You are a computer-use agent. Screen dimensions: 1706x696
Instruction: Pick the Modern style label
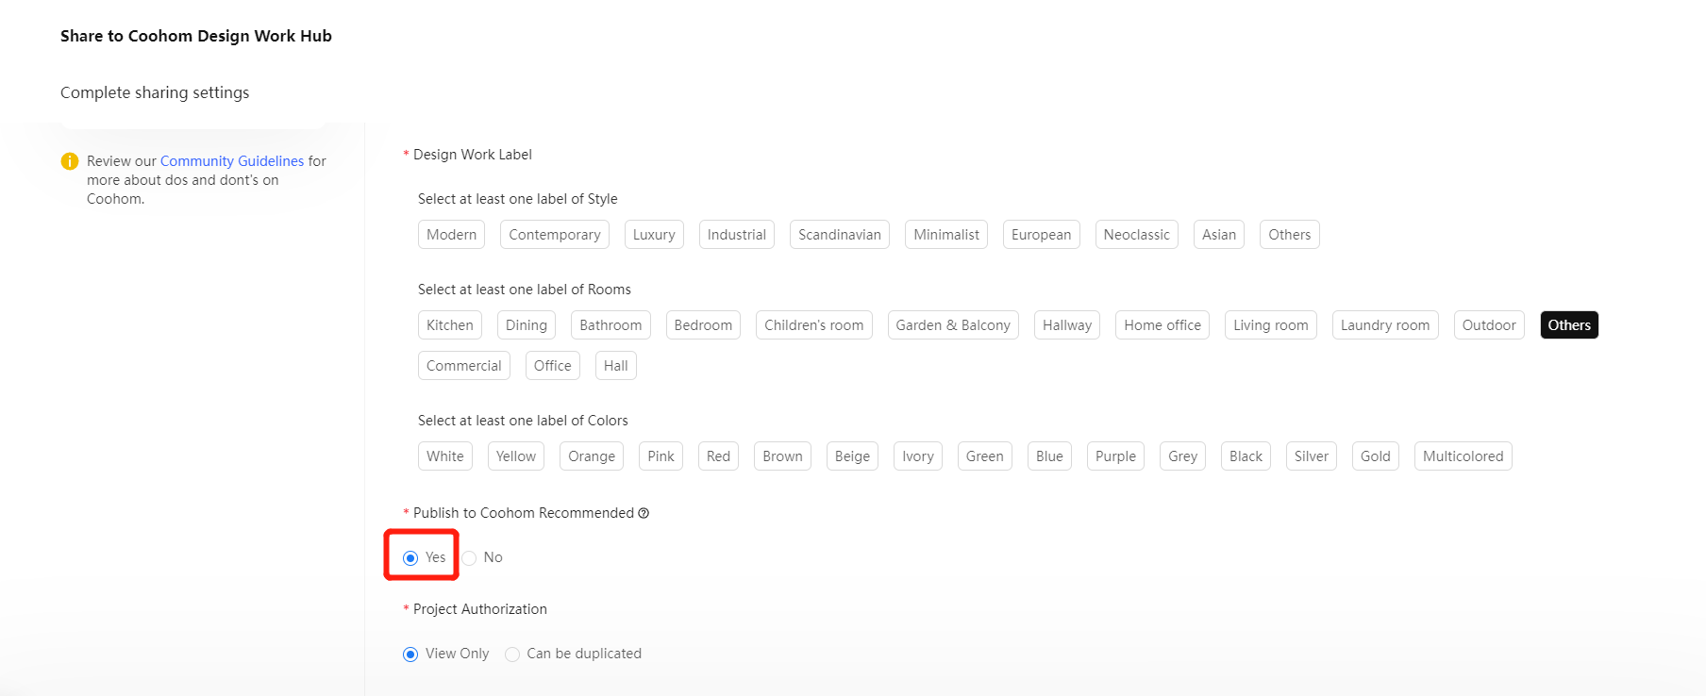tap(451, 235)
